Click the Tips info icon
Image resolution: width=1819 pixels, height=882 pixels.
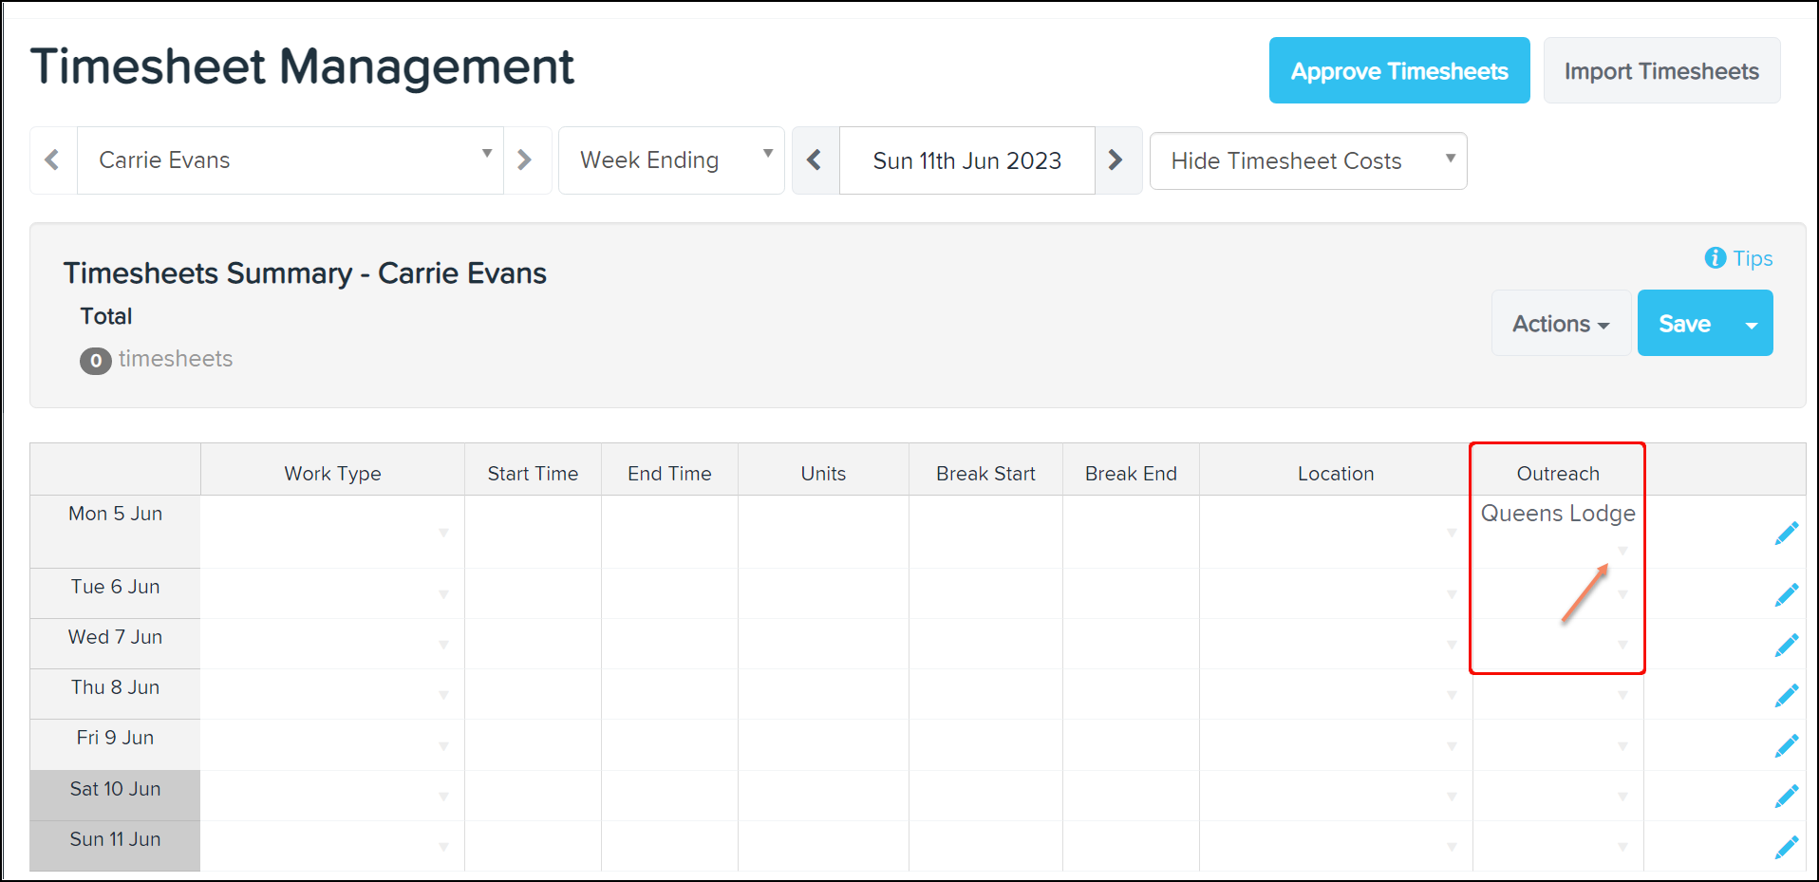(x=1715, y=257)
